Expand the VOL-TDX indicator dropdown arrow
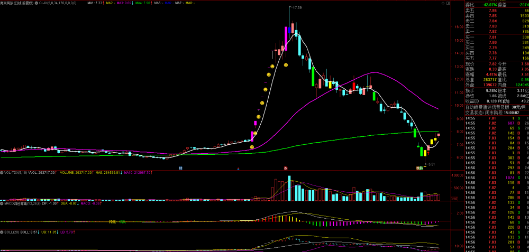Screen dimensions: 529x252 coord(2,173)
